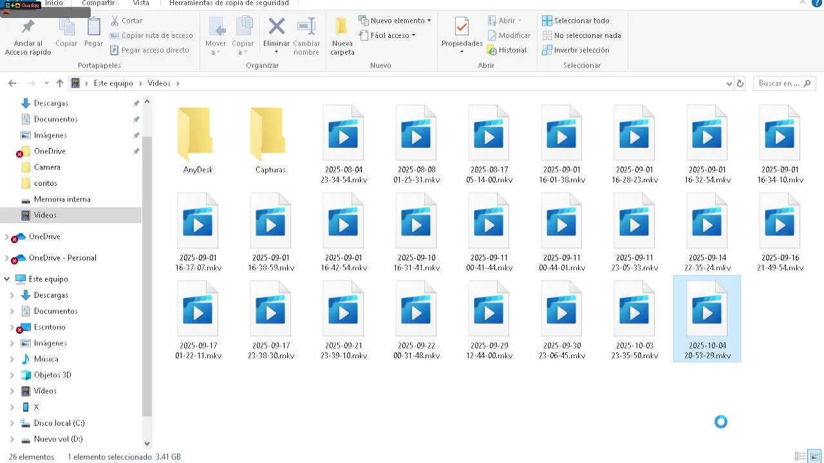Select video 2025-09-17 01-22-11.mkv
The image size is (824, 463).
(x=198, y=320)
